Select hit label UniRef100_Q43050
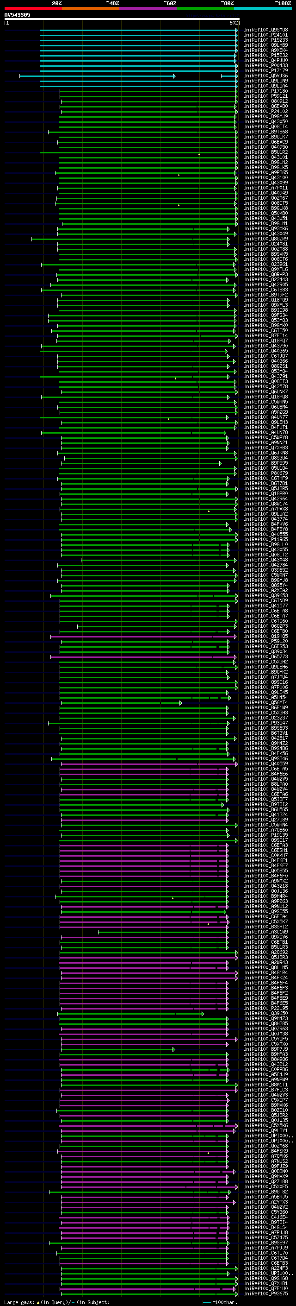296x1306 pixels. (265, 122)
